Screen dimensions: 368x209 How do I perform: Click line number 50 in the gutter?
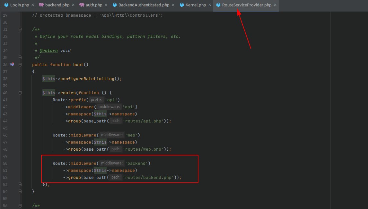pos(5,163)
